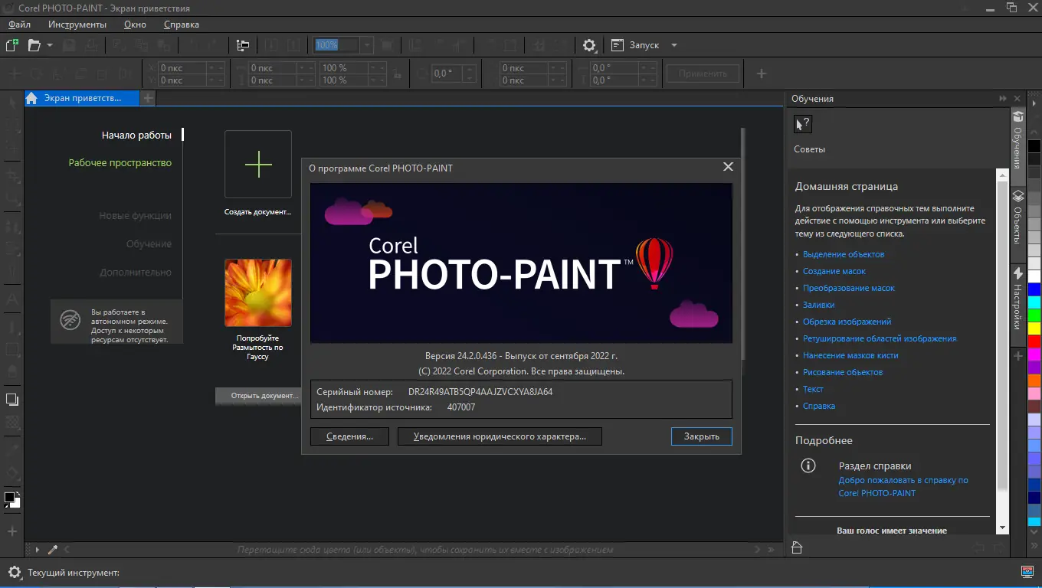The image size is (1042, 588).
Task: Pick the red swatch in the color palette
Action: coord(1034,341)
